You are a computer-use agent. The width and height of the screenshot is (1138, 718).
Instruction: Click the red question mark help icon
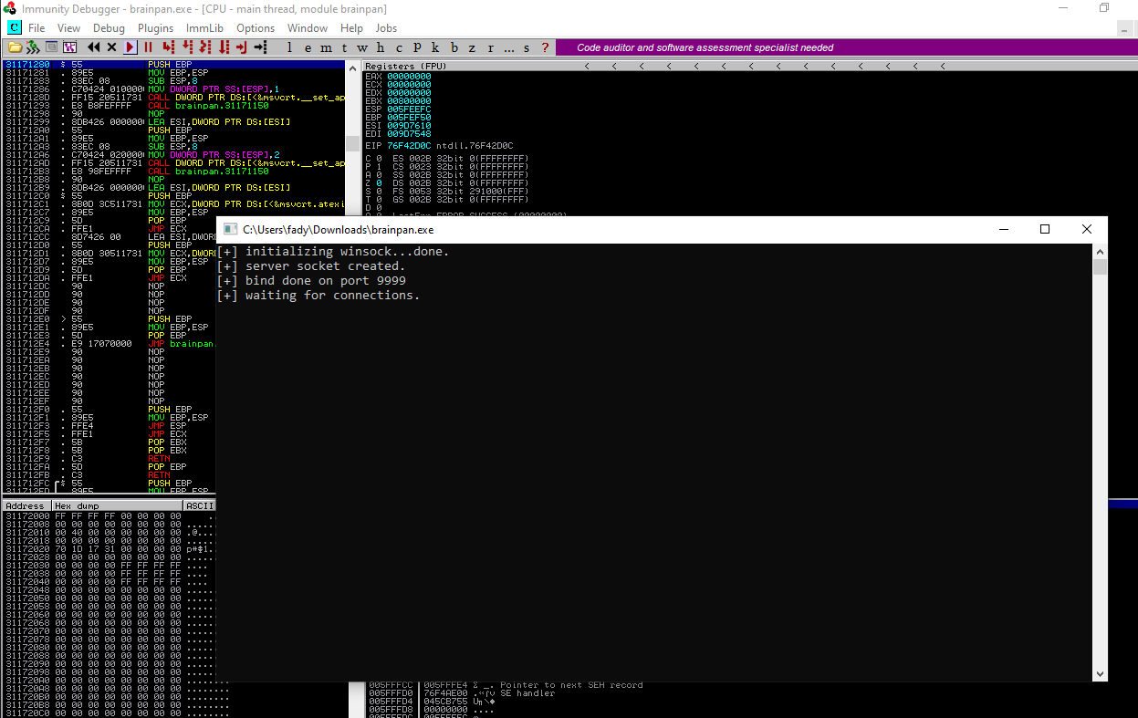(x=546, y=47)
